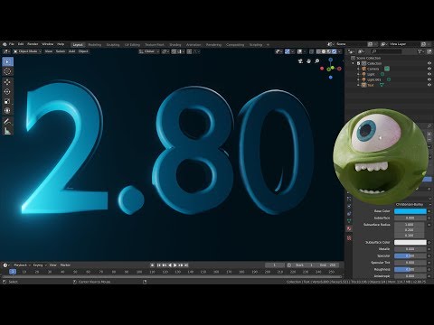
Task: Select the Annotate tool
Action: [x=7, y=121]
